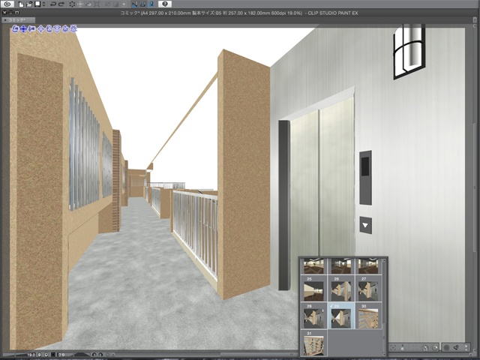Click the hand/pose icon in object launcher
This screenshot has width=480, height=360.
[425, 347]
